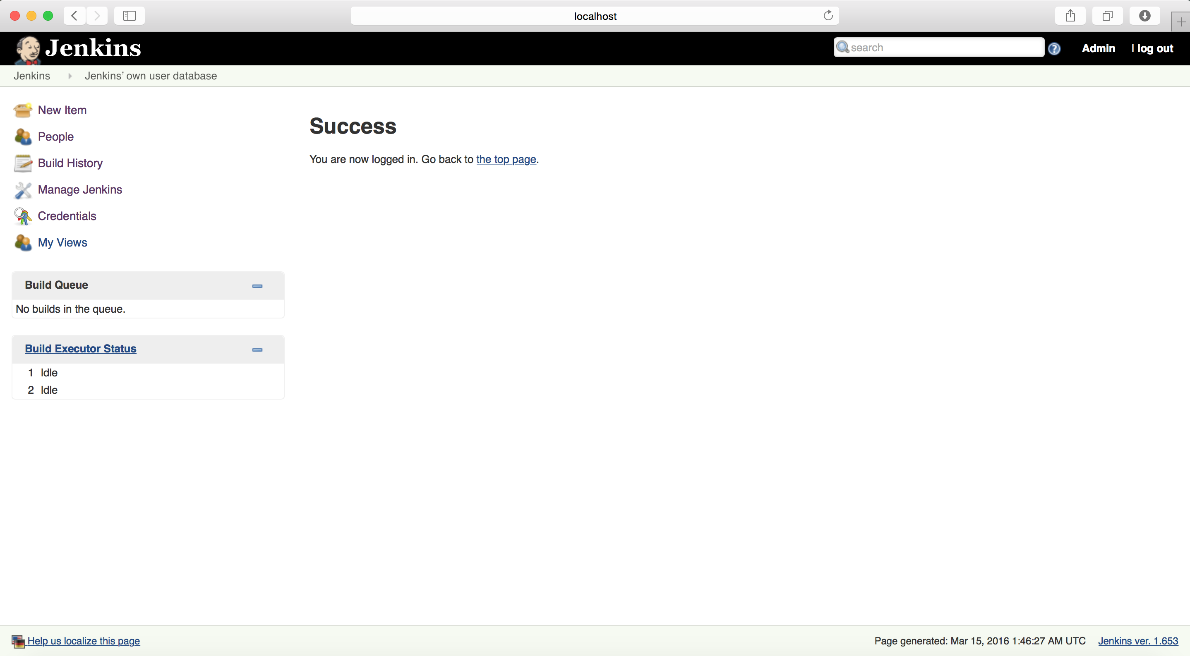Click the Jenkins butler logo icon
The image size is (1190, 656).
tap(28, 50)
